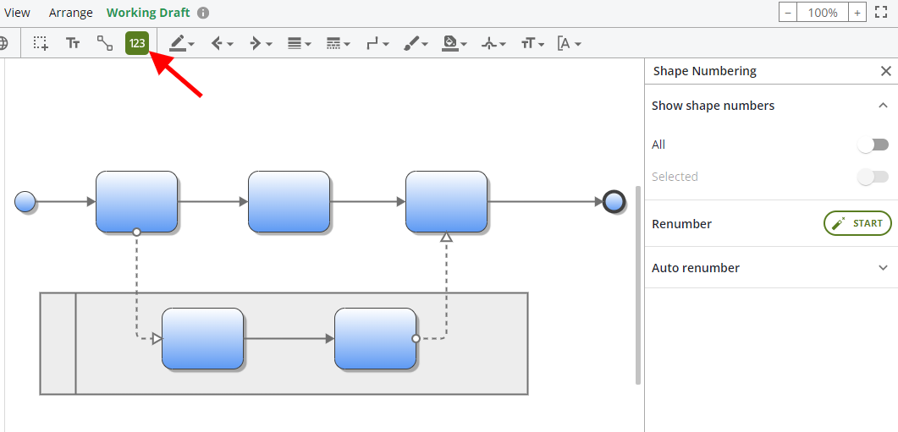Image resolution: width=898 pixels, height=432 pixels.
Task: Open the fill color bucket dropdown
Action: 455,43
